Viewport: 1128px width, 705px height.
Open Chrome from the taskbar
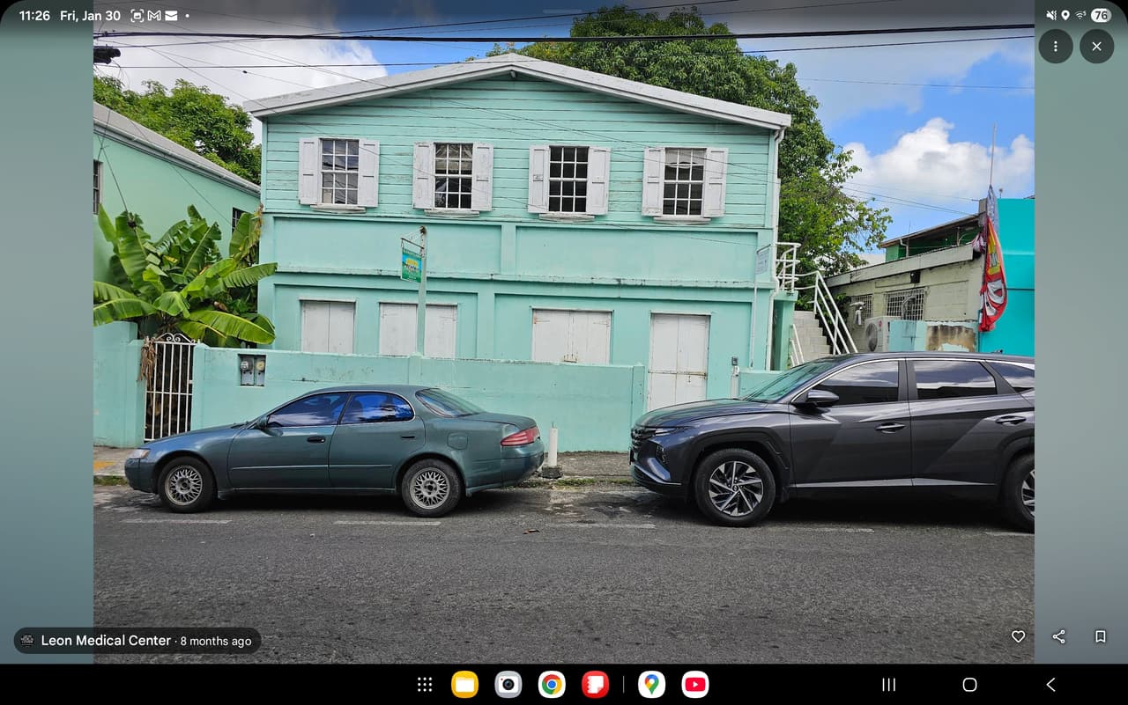pyautogui.click(x=552, y=685)
